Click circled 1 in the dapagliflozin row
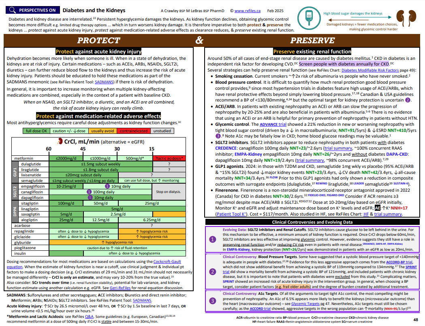 [90, 197]
